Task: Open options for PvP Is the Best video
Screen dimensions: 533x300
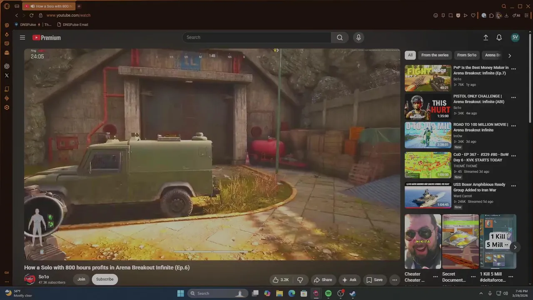Action: coord(513,69)
